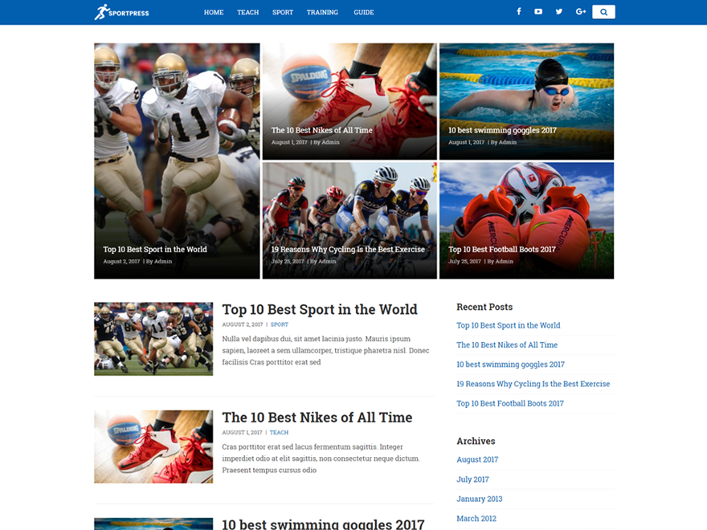Switch to the GUIDE section
This screenshot has height=530, width=707.
point(363,12)
